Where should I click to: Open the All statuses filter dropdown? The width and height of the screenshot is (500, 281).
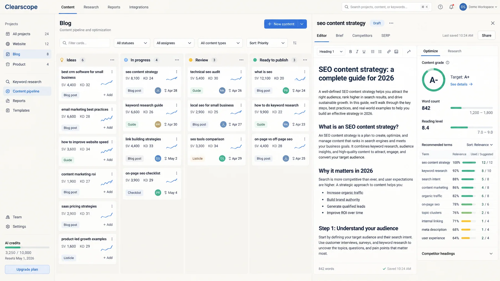(132, 43)
